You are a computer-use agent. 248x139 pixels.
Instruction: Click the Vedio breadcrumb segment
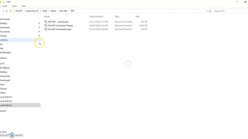coord(53,11)
